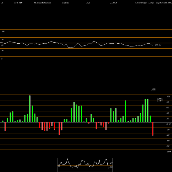This screenshot has width=172, height=172.
Task: Click the MR axis label "-20"
Action: [x=168, y=130]
